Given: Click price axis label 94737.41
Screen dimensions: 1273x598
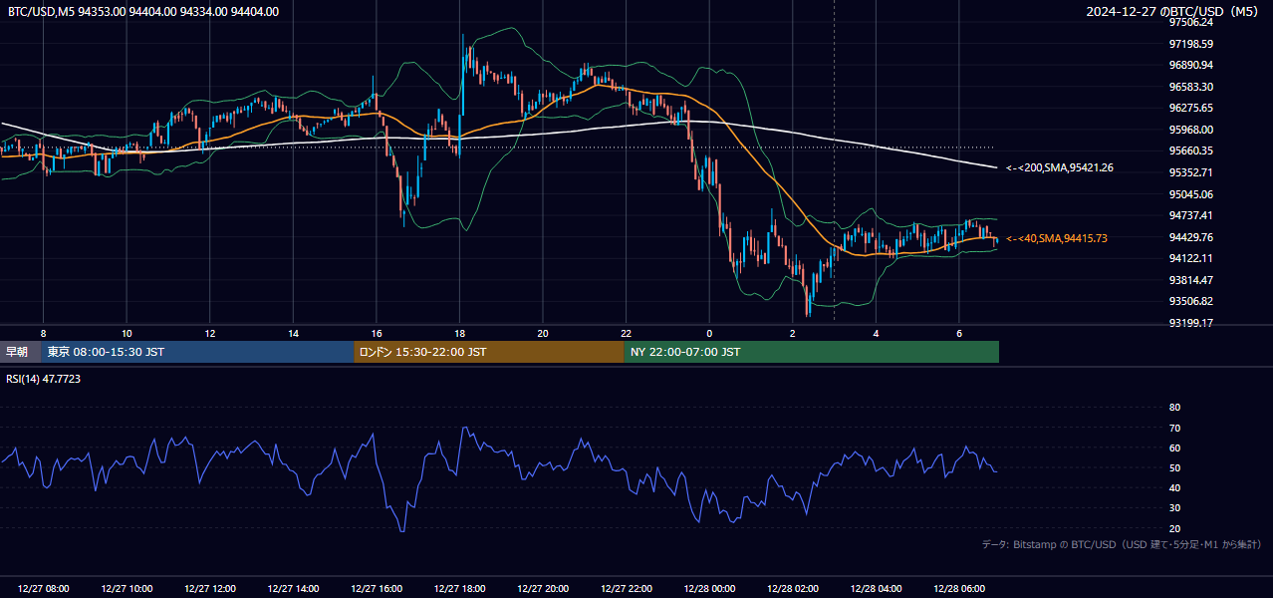Looking at the screenshot, I should [x=1191, y=215].
